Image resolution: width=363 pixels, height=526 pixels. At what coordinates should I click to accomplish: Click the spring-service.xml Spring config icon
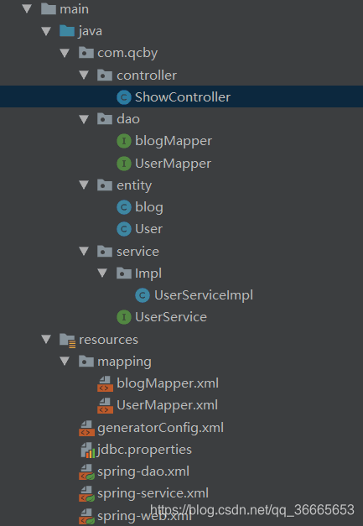pyautogui.click(x=86, y=494)
